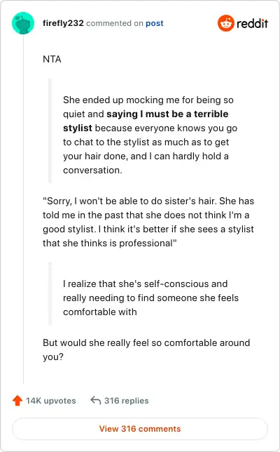Viewport: 280px width, 452px height.
Task: Click the 'reddit' wordmark text
Action: click(x=252, y=23)
